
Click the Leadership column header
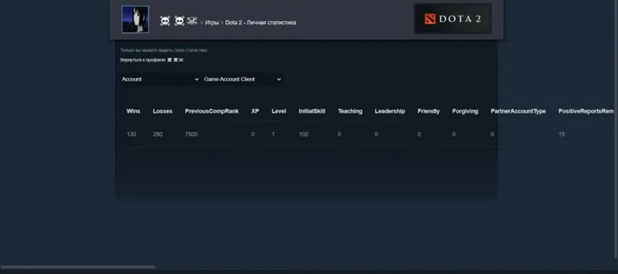click(390, 111)
